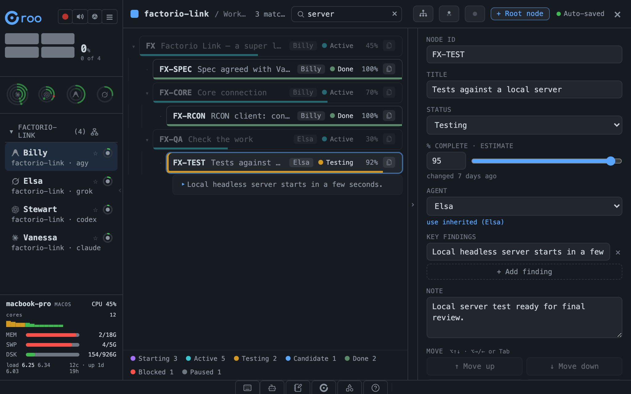This screenshot has width=631, height=394.
Task: Adjust the percent complete slider
Action: tap(546, 161)
